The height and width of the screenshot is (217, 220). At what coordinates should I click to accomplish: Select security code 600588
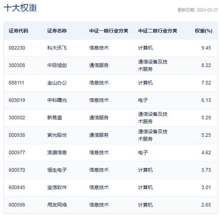[x=17, y=205]
